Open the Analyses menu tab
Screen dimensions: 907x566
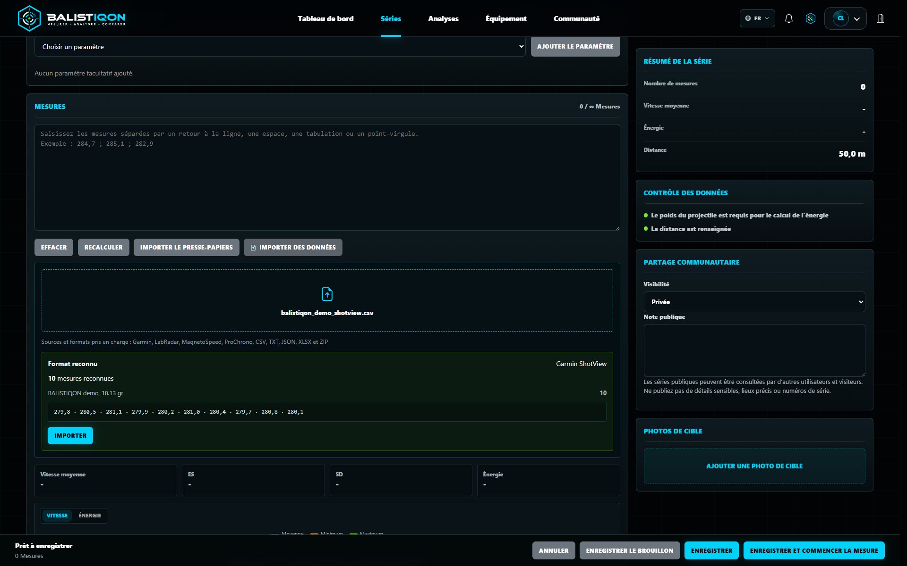[x=443, y=18]
